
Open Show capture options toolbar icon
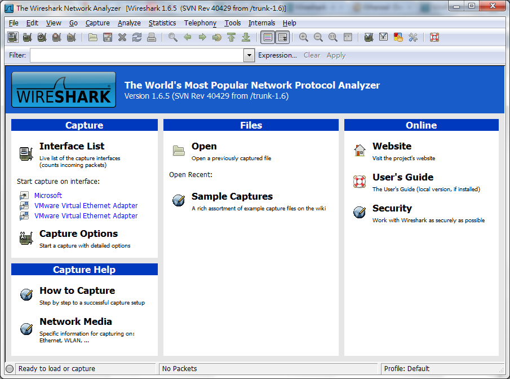(27, 37)
